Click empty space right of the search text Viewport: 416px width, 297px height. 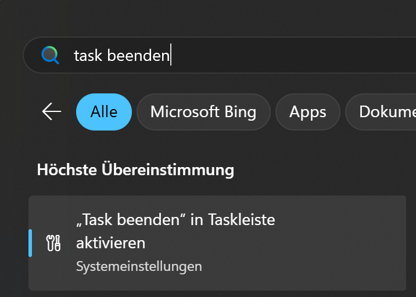(x=291, y=56)
